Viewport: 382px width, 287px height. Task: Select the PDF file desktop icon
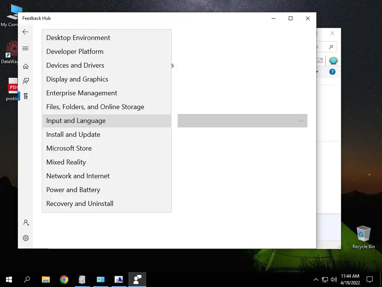click(12, 89)
